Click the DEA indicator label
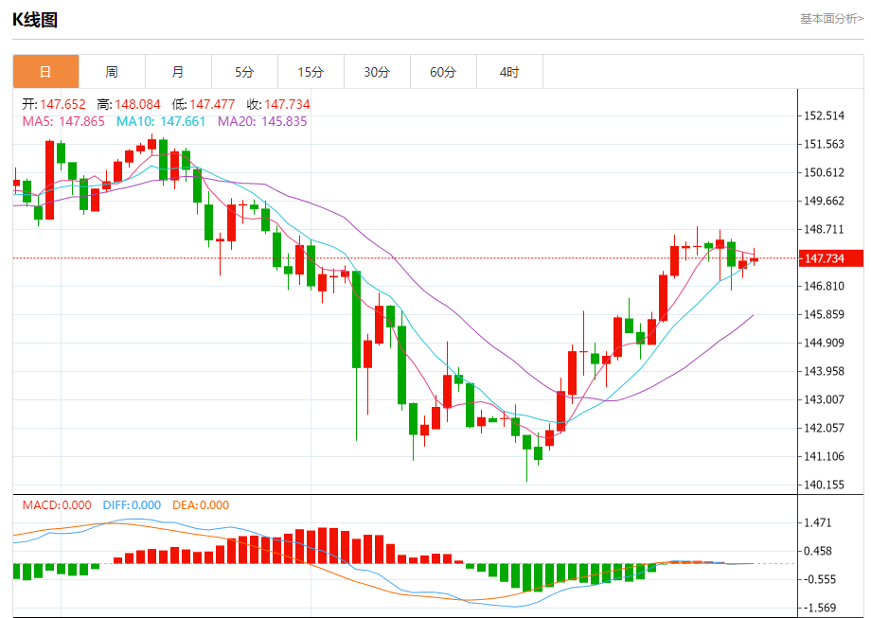The image size is (871, 618). point(200,505)
